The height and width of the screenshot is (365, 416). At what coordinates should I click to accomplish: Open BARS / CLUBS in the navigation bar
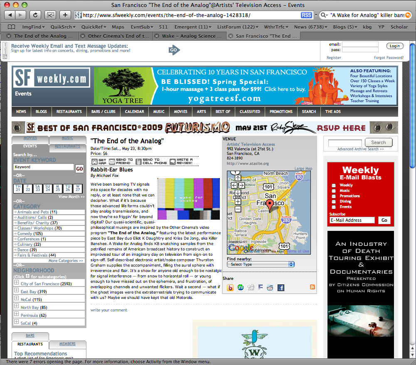pos(103,112)
